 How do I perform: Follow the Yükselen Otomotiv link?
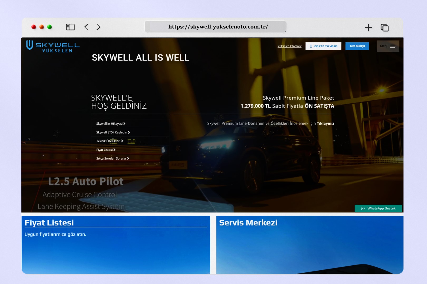pyautogui.click(x=289, y=46)
